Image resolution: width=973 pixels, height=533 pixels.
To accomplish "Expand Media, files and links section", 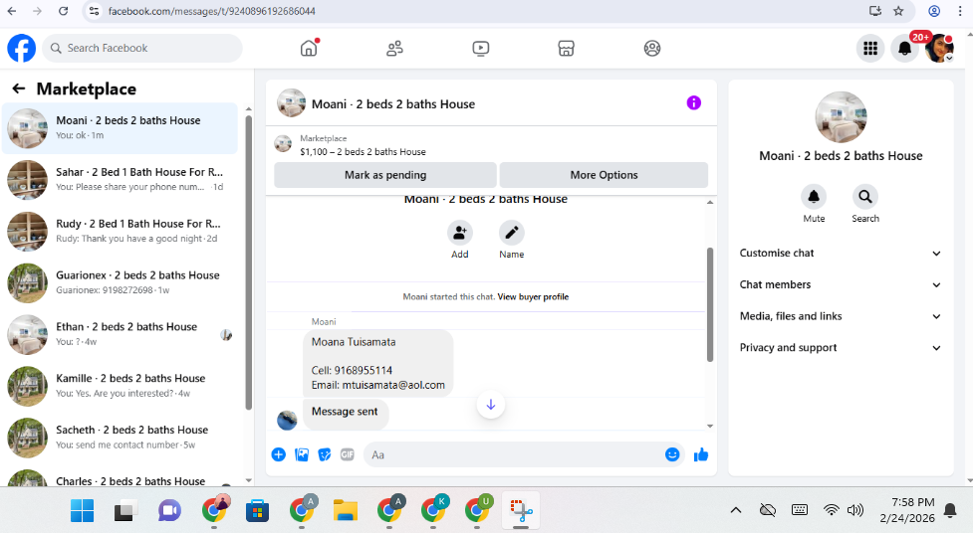I will point(841,316).
